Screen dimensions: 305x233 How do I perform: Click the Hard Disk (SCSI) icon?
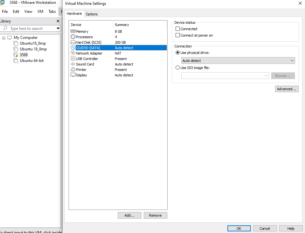73,42
